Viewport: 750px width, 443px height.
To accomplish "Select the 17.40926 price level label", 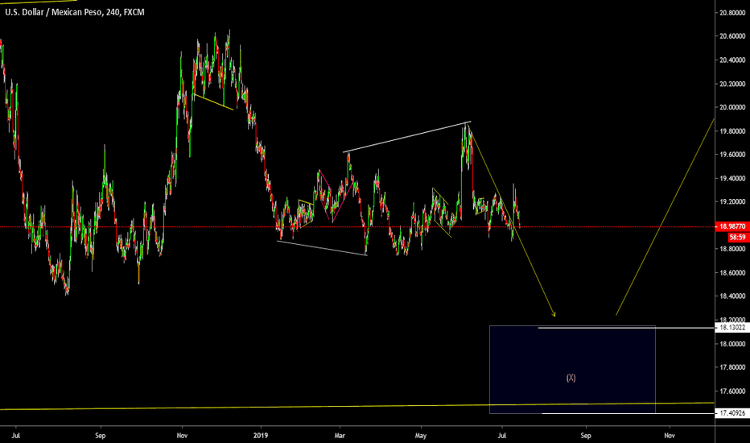I will (731, 413).
